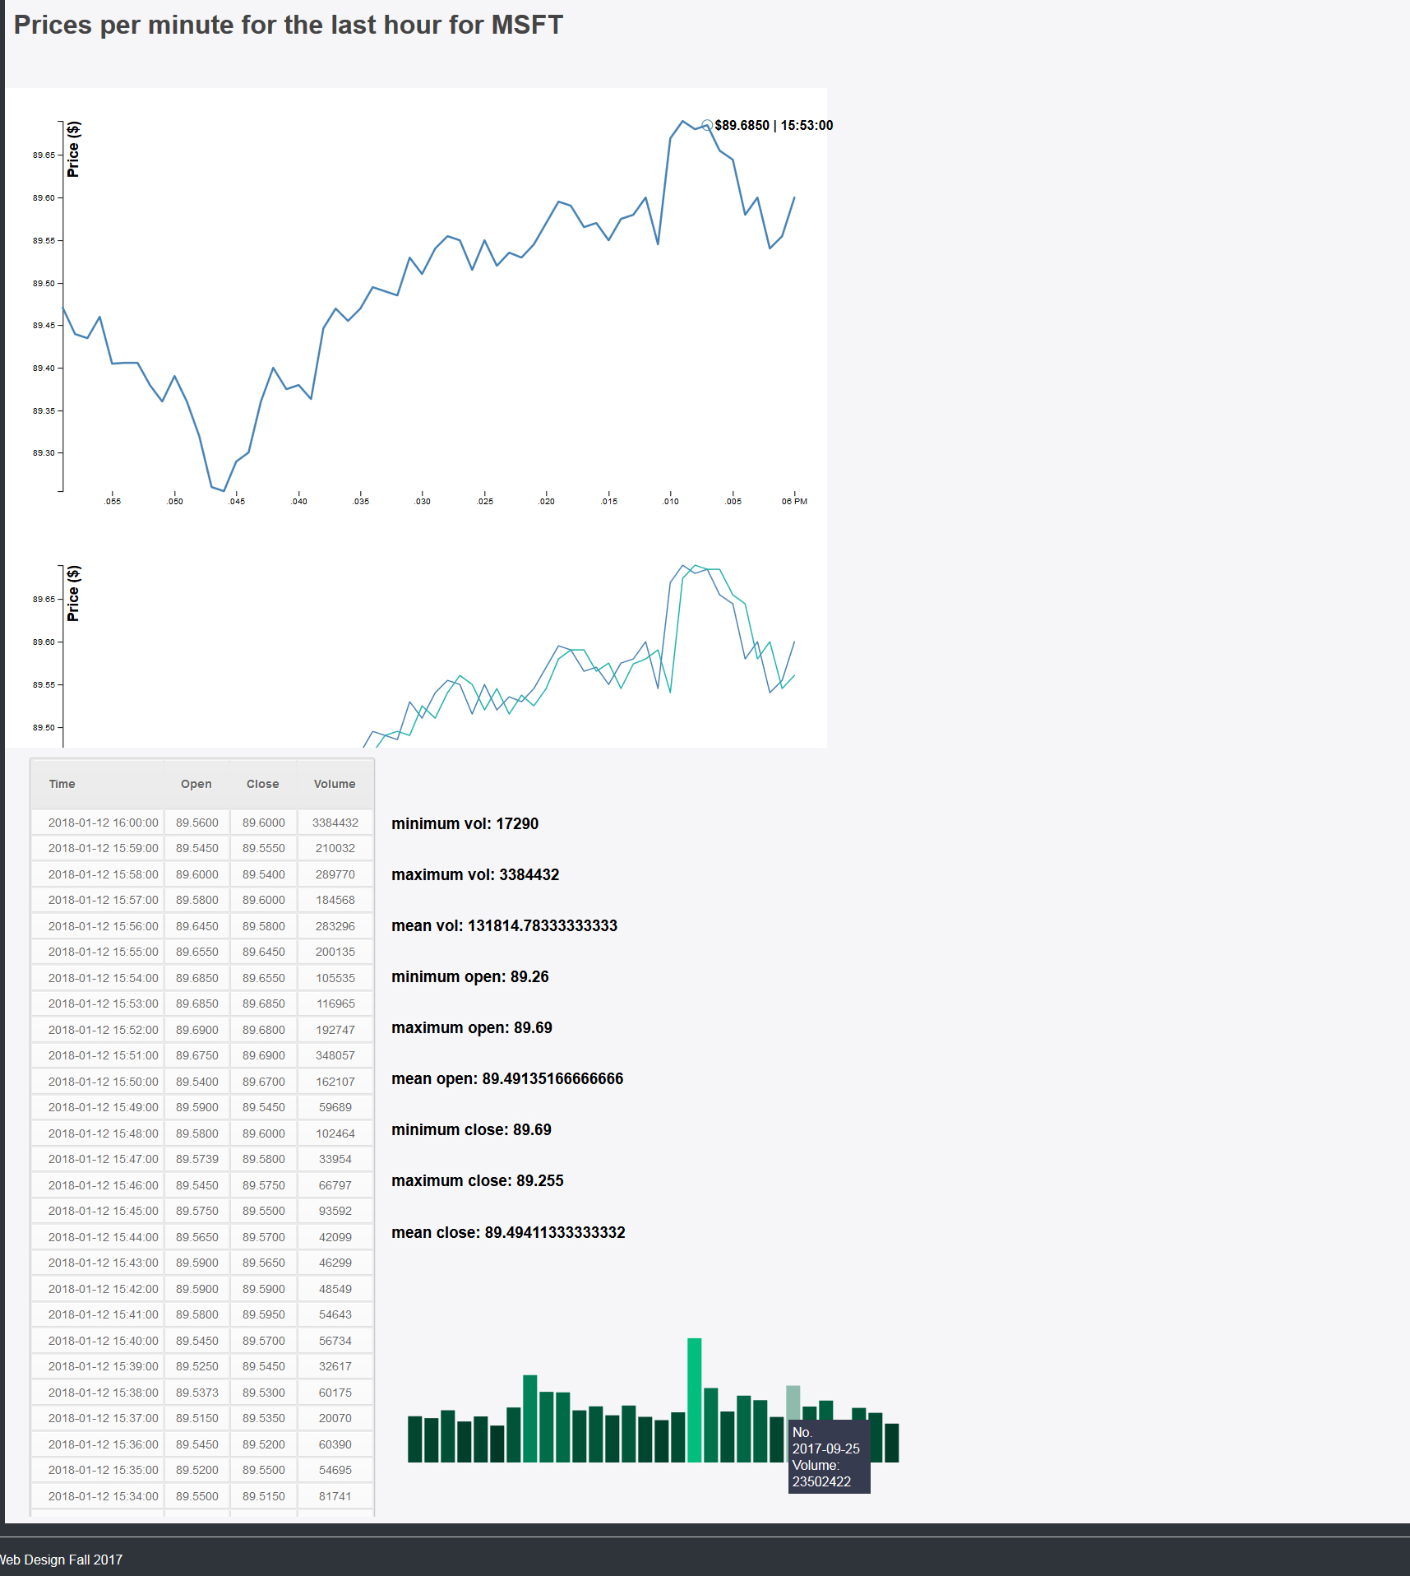The height and width of the screenshot is (1576, 1410).
Task: Click the $89.6850 | 15:53:00 price label
Action: [x=774, y=125]
